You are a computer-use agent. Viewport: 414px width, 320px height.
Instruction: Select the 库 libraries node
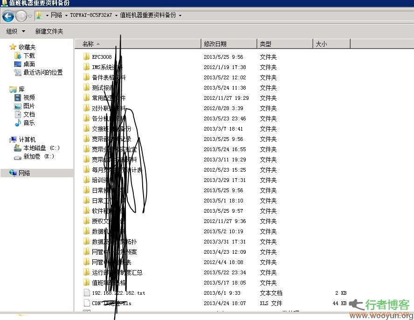[x=21, y=89]
